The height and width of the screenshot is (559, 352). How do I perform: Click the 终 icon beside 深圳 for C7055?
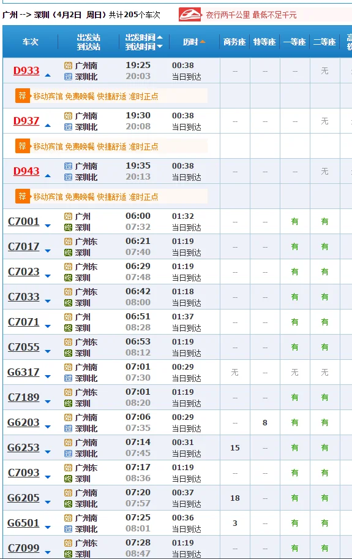click(69, 353)
